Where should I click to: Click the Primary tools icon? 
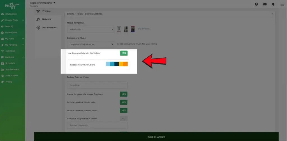[38, 11]
